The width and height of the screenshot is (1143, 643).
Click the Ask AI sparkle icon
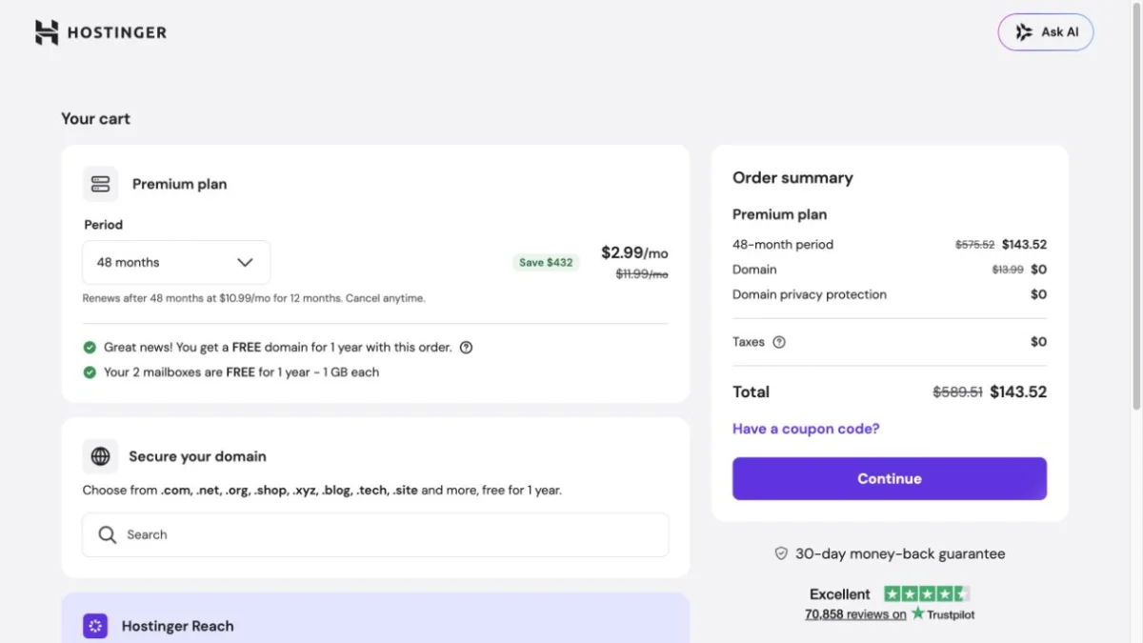pos(1024,32)
